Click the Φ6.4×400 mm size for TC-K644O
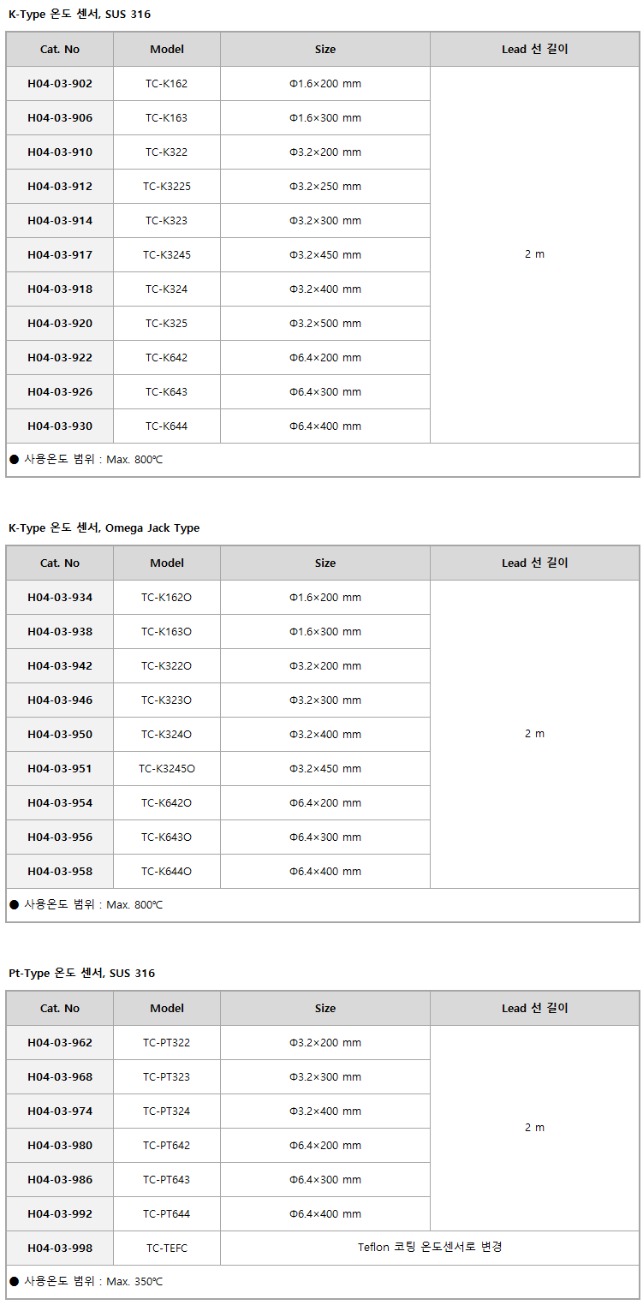This screenshot has width=643, height=1305. tap(325, 872)
